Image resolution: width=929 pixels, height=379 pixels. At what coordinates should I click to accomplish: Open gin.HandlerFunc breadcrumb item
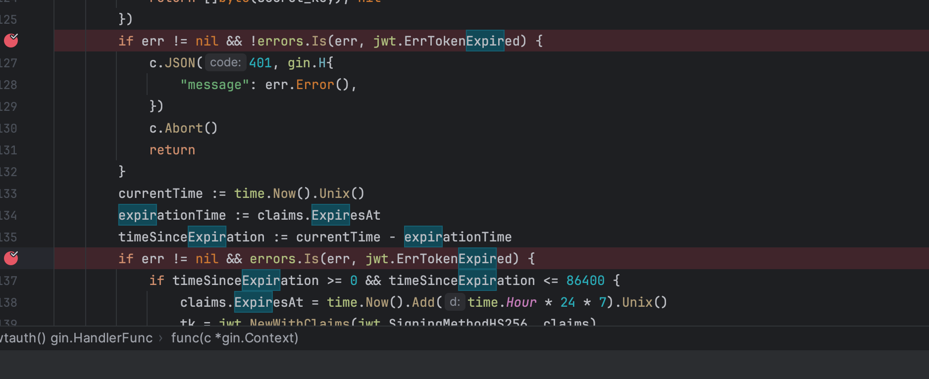click(102, 338)
